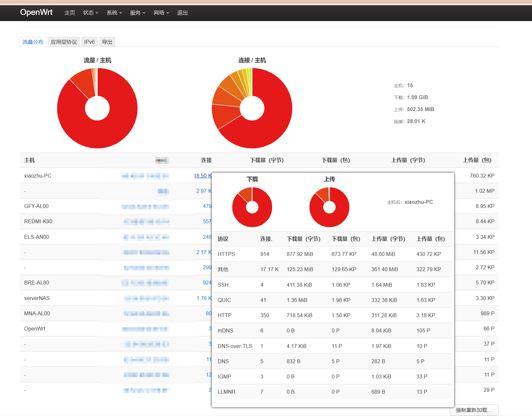This screenshot has height=416, width=532.
Task: Click the OpenWrt brand logo link
Action: (36, 12)
